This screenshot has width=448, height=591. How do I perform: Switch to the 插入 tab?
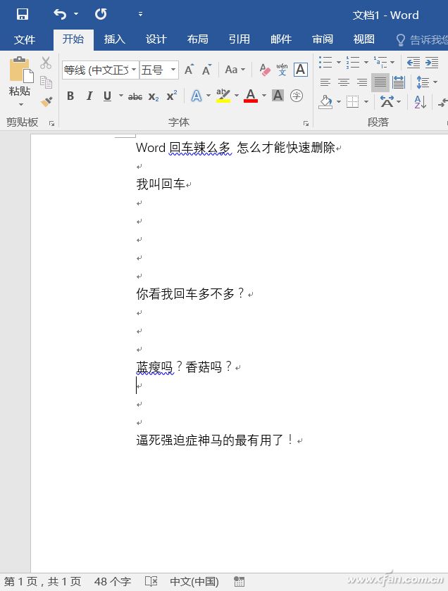(114, 39)
